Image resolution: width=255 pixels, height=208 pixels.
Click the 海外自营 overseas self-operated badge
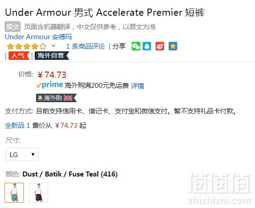(x=52, y=56)
